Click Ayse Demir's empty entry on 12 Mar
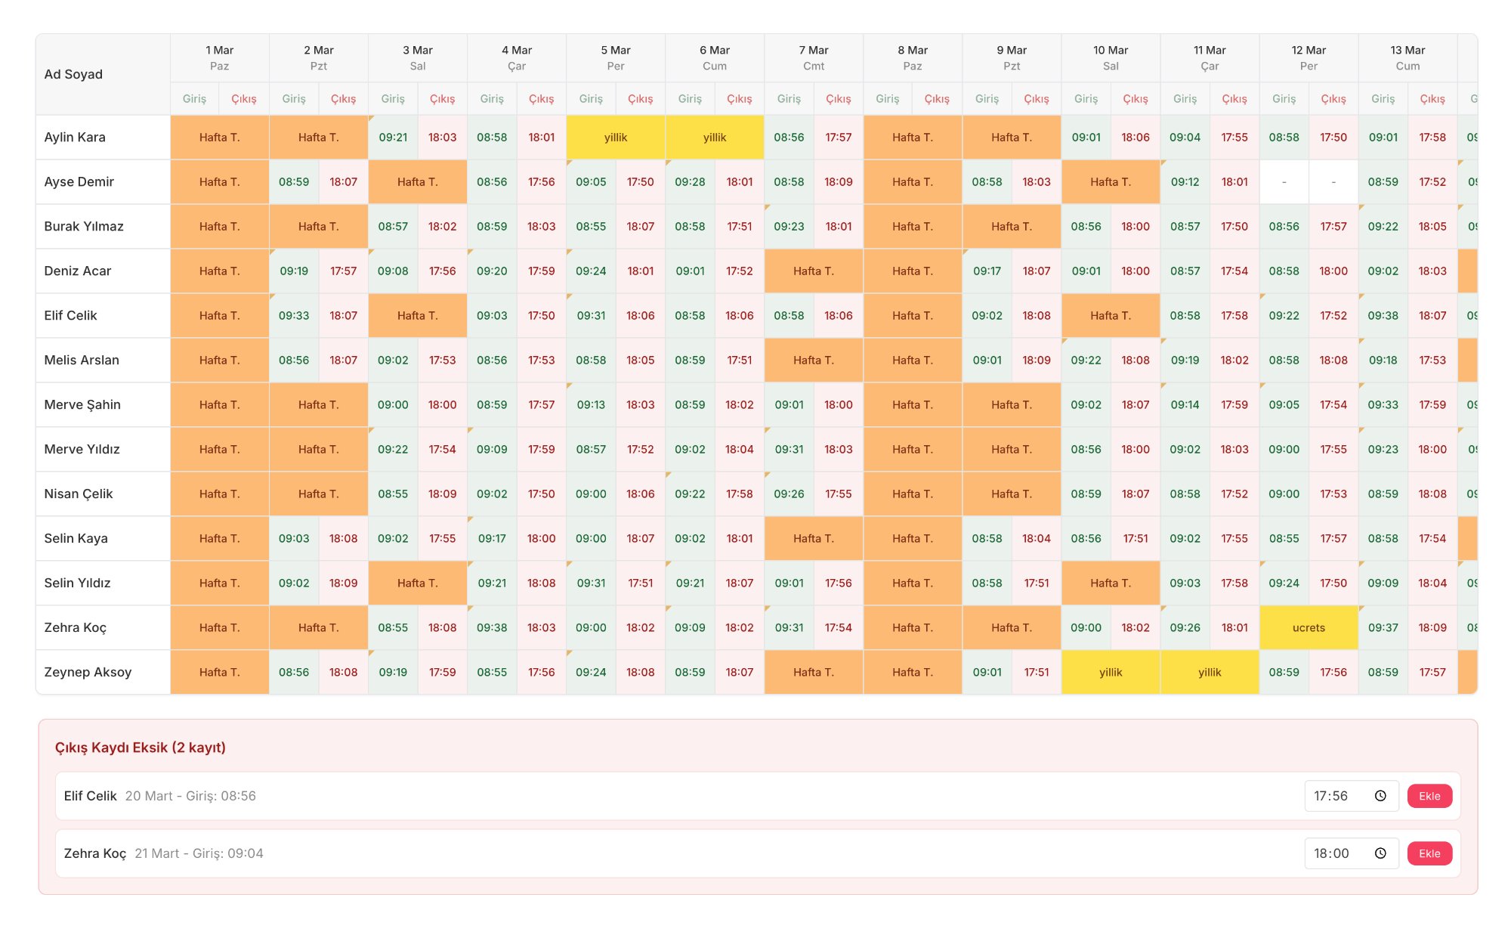Image resolution: width=1511 pixels, height=938 pixels. 1284,182
